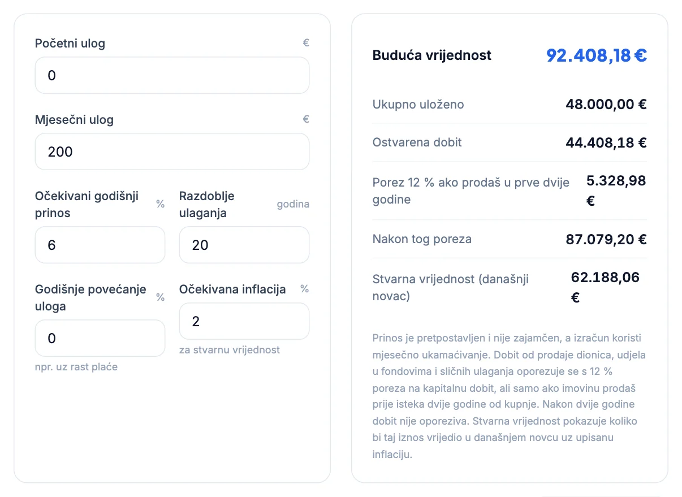This screenshot has width=682, height=497.
Task: Click the Očekivani godišnji prinos label
Action: tap(87, 205)
